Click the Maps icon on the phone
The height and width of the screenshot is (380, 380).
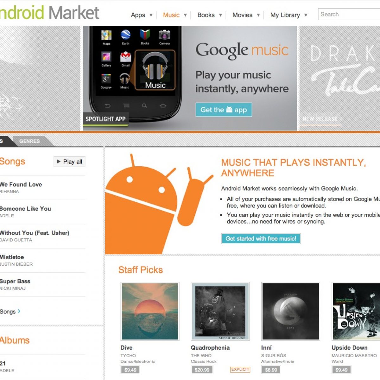(x=106, y=35)
